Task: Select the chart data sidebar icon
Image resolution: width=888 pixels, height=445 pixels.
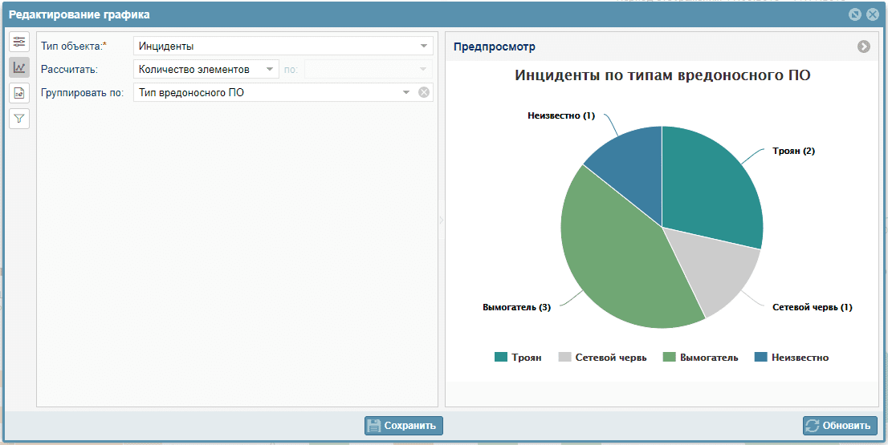Action: [19, 67]
